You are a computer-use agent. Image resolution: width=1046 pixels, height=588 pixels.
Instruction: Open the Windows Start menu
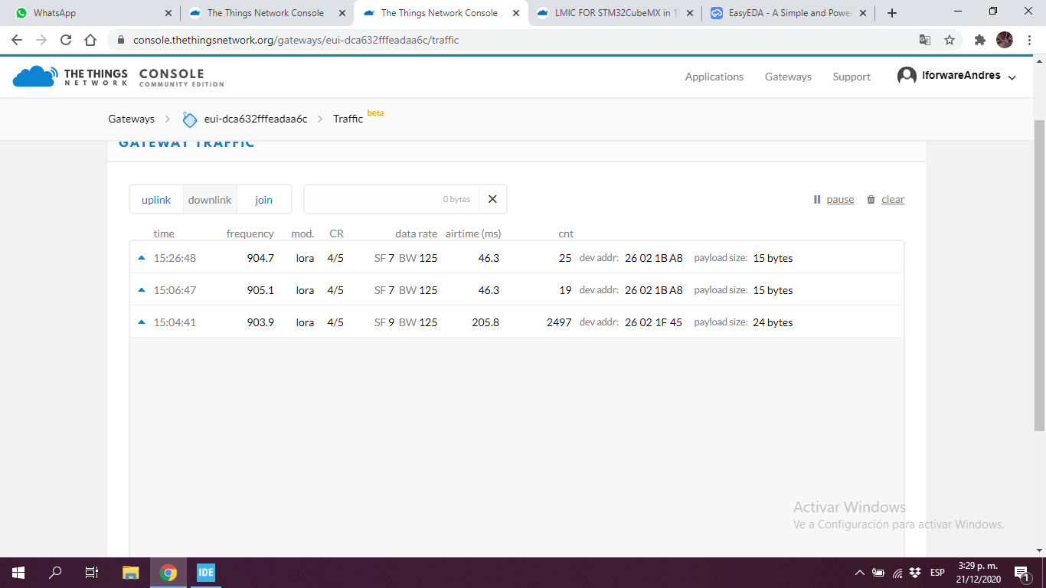[18, 573]
